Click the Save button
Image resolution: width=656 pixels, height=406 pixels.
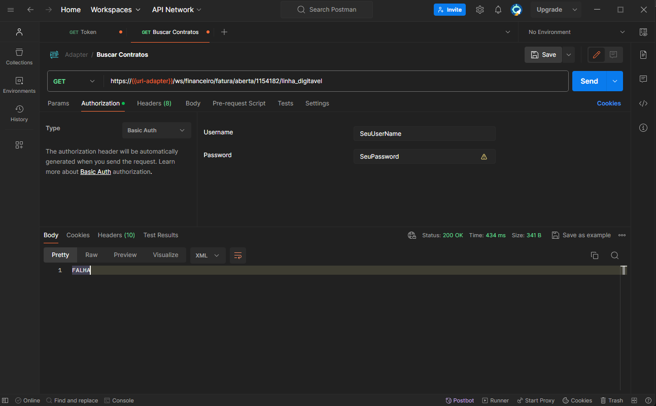click(x=543, y=55)
